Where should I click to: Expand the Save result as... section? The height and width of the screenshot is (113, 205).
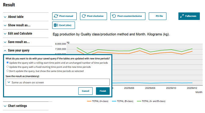[26, 42]
